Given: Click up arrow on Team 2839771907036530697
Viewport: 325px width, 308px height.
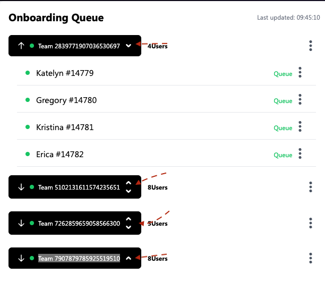Looking at the screenshot, I should [21, 46].
